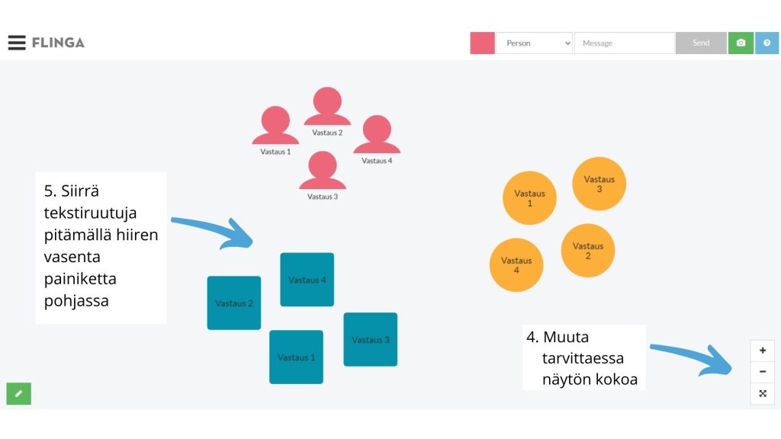Viewport: 781px width, 439px height.
Task: Select the Vastaus 1 person icon
Action: tap(275, 127)
